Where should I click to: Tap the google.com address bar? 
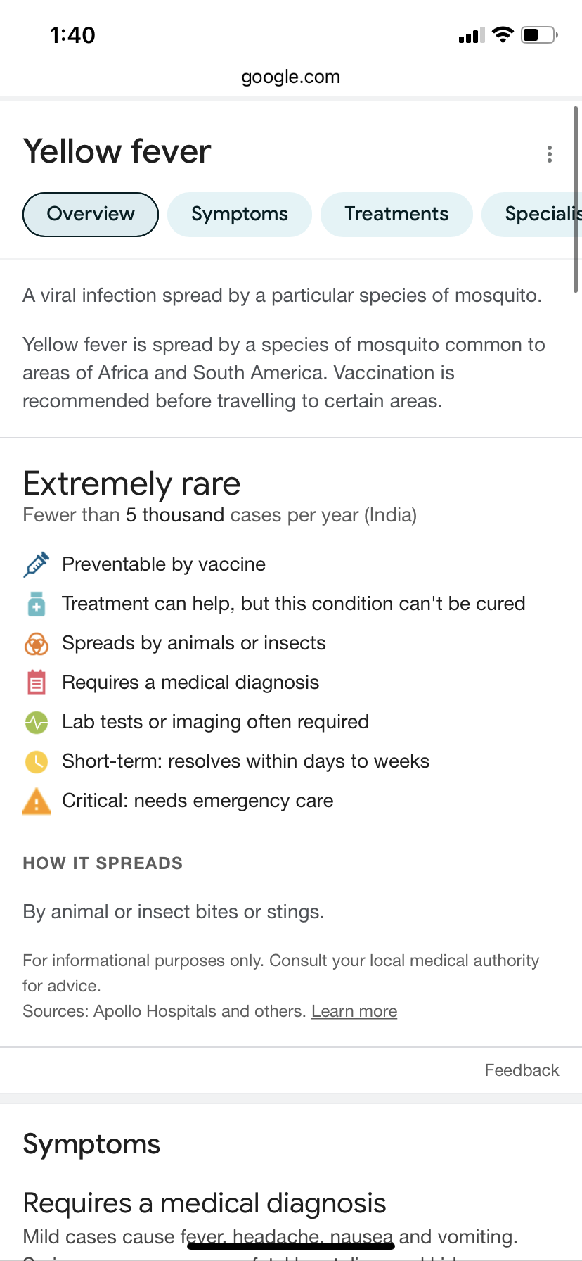coord(291,77)
